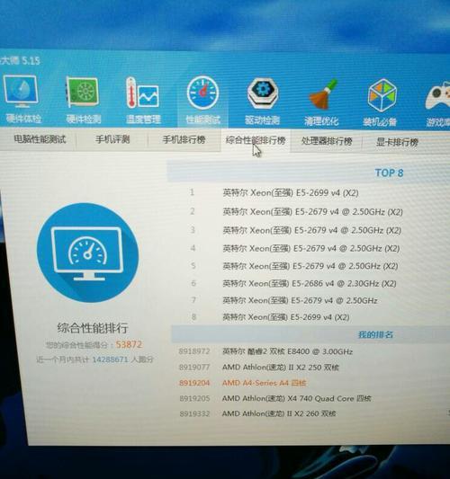
Task: Click rank number 8919332
Action: (x=194, y=414)
